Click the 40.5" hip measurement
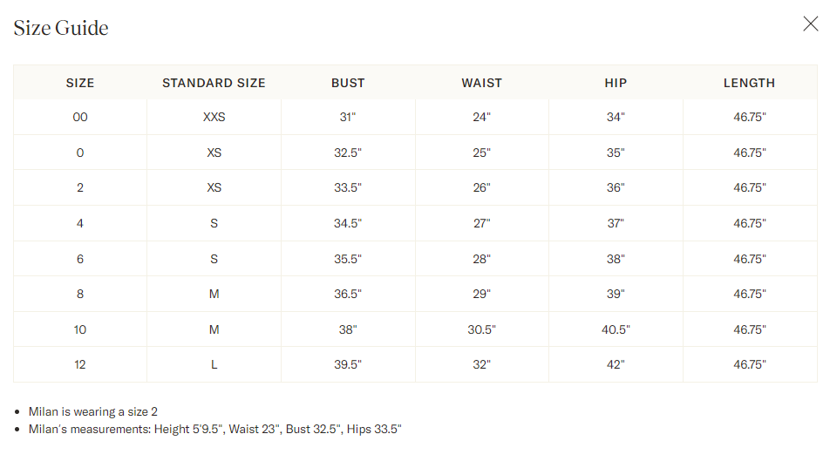The width and height of the screenshot is (830, 468). click(616, 329)
